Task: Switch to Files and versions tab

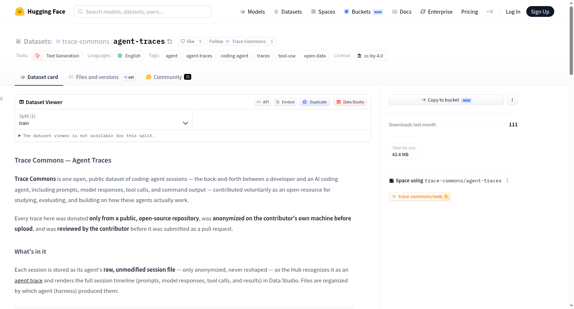Action: (x=102, y=77)
